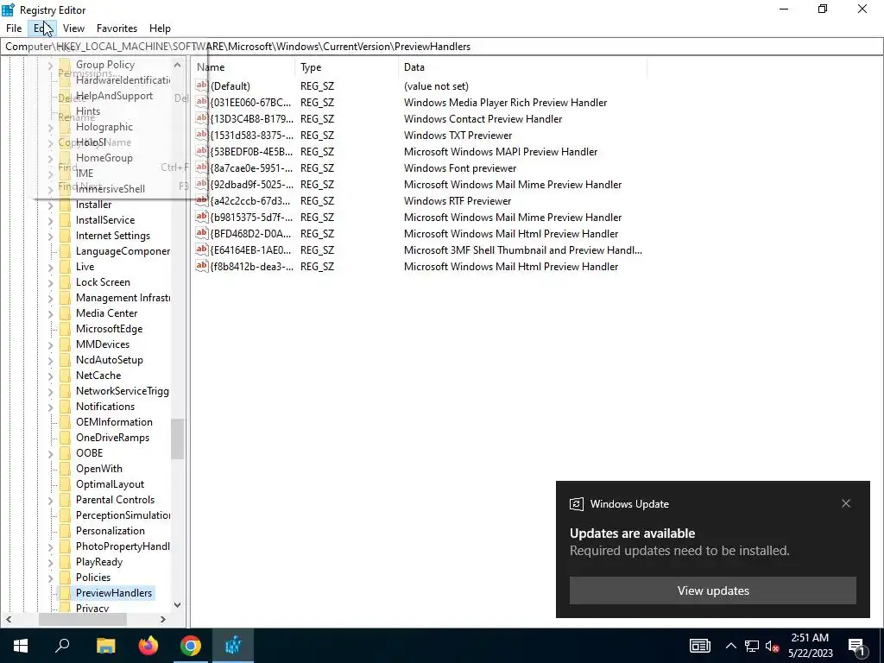The width and height of the screenshot is (884, 663).
Task: Select Windows TXT Previewer data cell
Action: (x=458, y=136)
